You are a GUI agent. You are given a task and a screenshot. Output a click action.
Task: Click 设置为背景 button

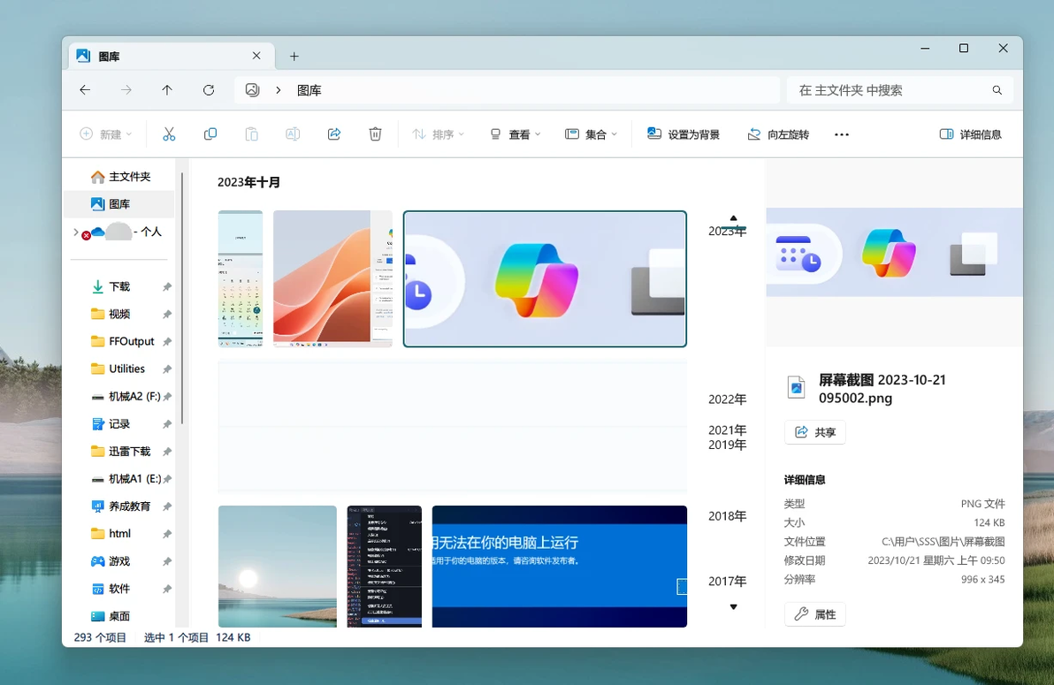(683, 134)
